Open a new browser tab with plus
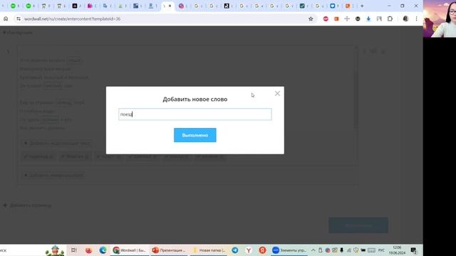Screen dimensions: 456x256 click(x=362, y=6)
